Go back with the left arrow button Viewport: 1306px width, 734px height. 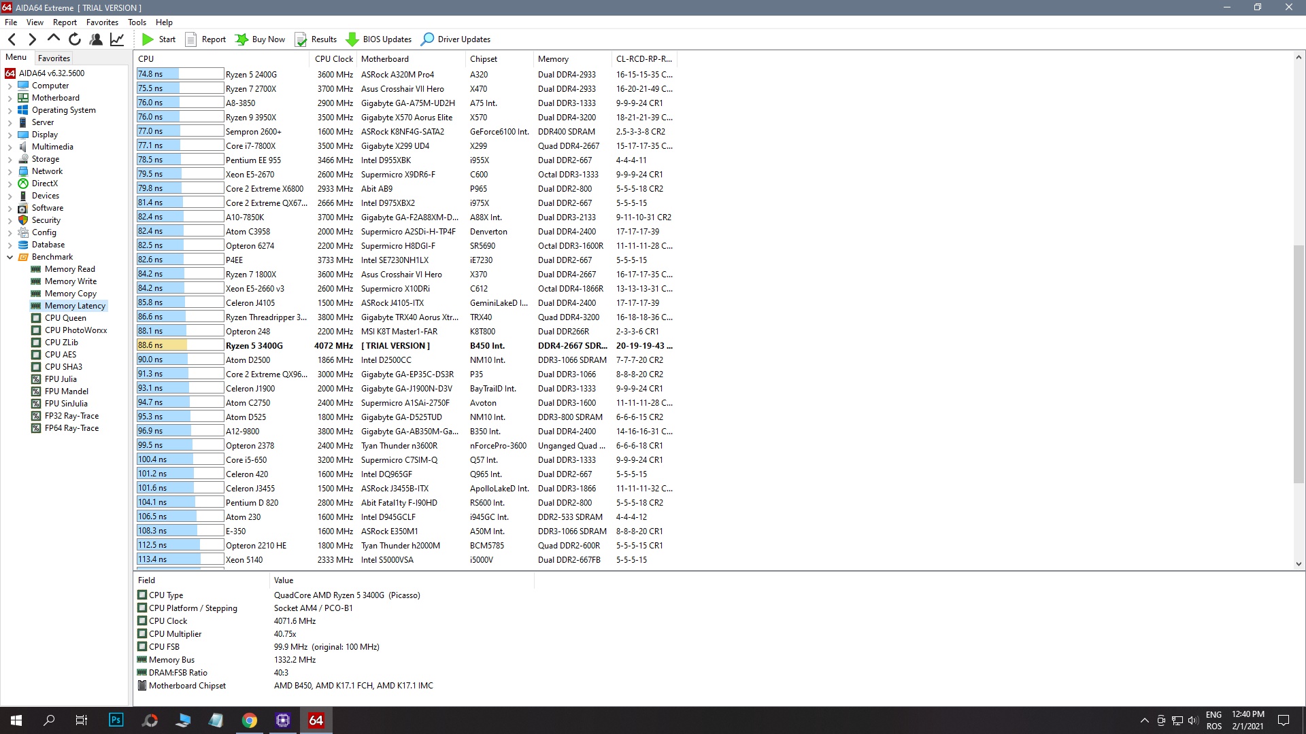click(12, 39)
